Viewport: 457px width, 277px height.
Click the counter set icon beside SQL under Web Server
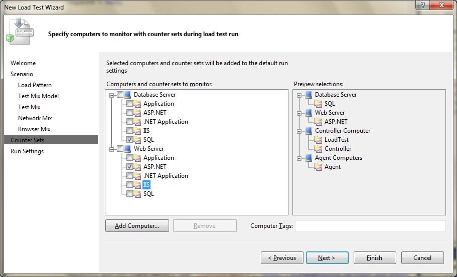pos(137,194)
